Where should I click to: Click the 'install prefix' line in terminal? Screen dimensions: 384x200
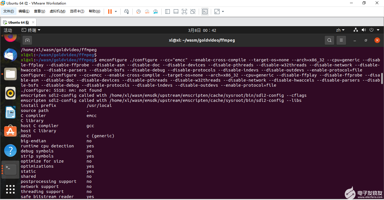(66, 105)
